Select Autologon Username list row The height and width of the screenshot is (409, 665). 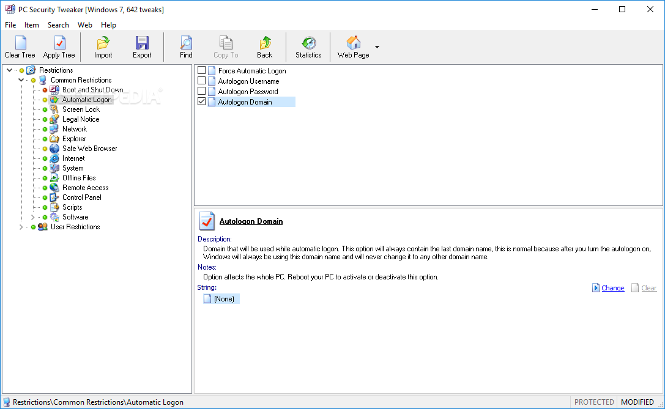[248, 81]
